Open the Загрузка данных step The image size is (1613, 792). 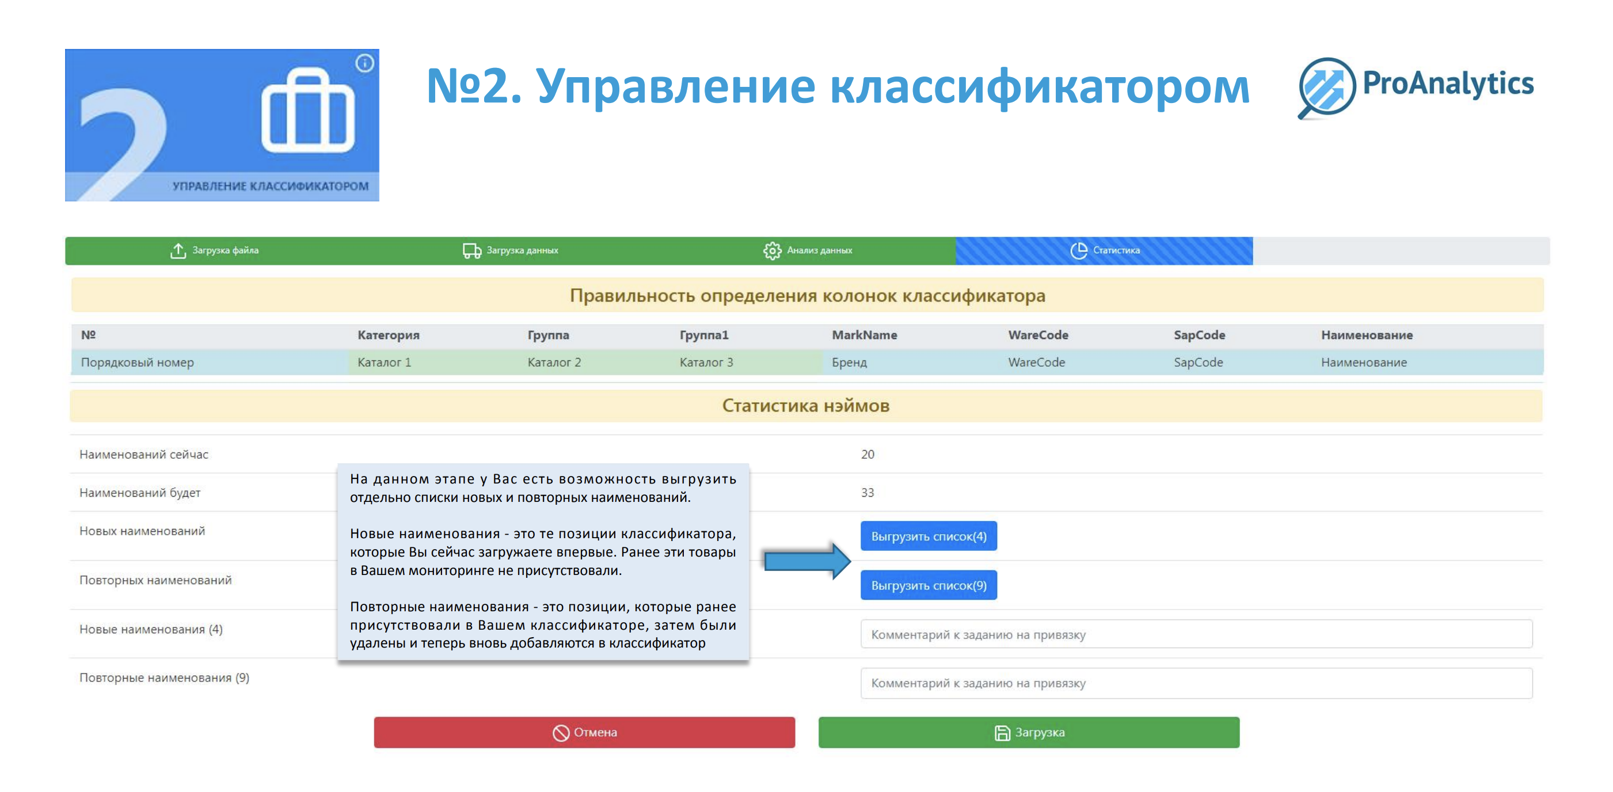(x=511, y=250)
